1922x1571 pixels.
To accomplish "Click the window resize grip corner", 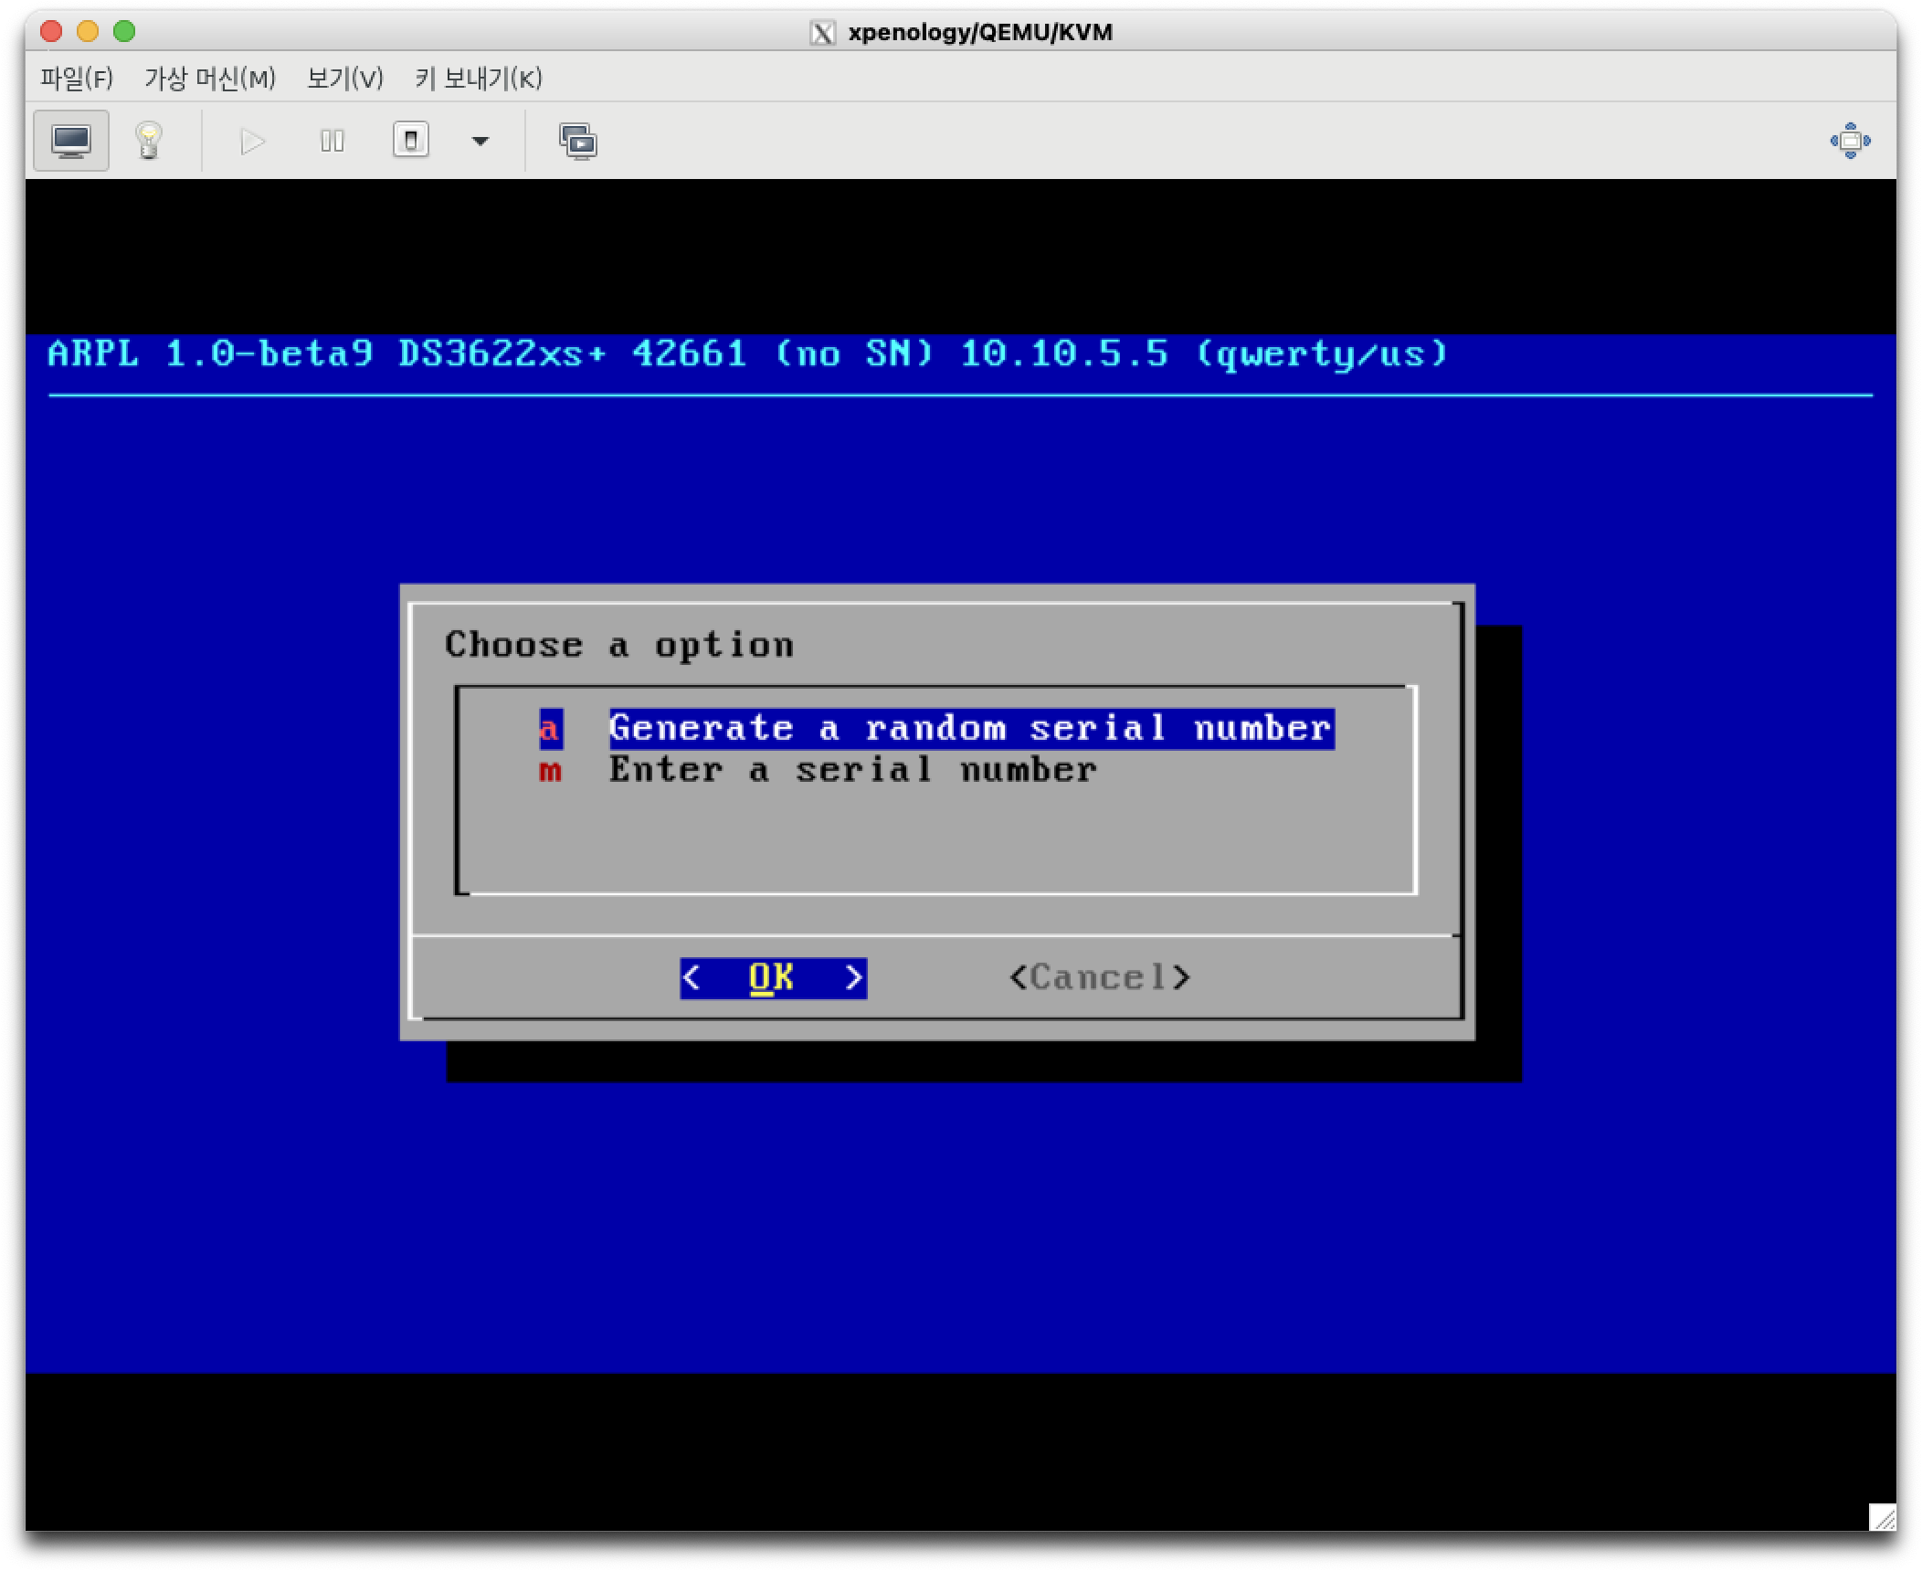I will pyautogui.click(x=1882, y=1517).
